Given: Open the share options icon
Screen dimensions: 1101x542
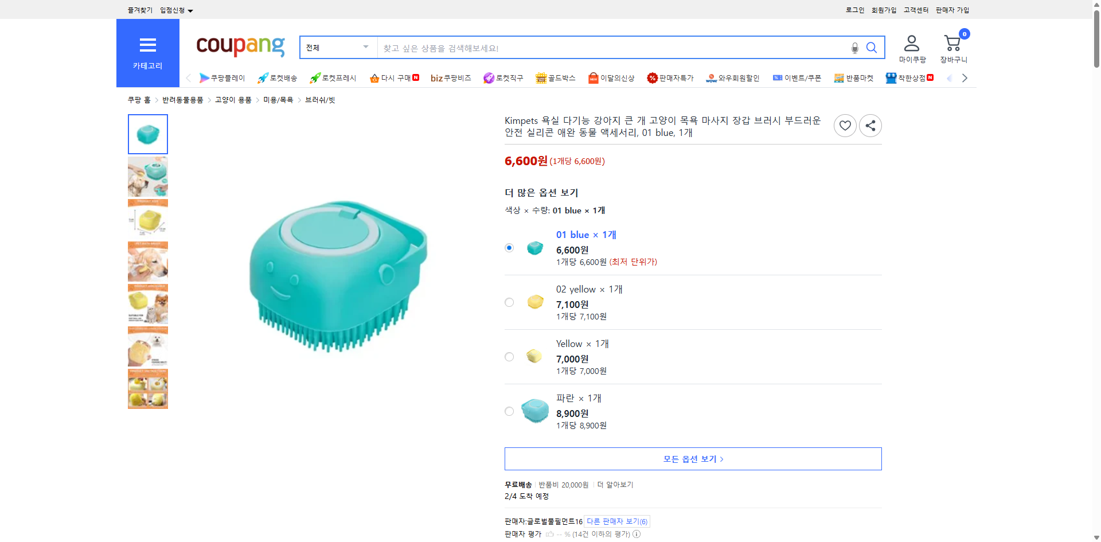Looking at the screenshot, I should [x=870, y=125].
